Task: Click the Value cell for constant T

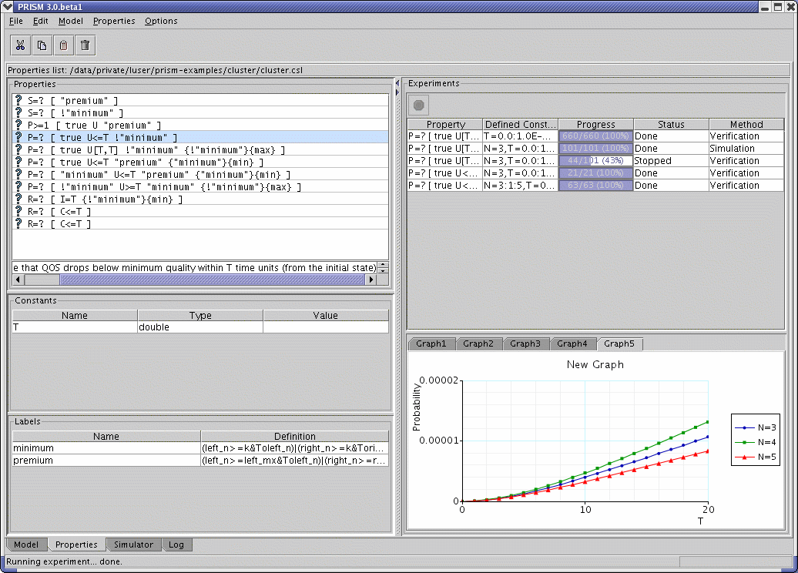Action: 325,327
